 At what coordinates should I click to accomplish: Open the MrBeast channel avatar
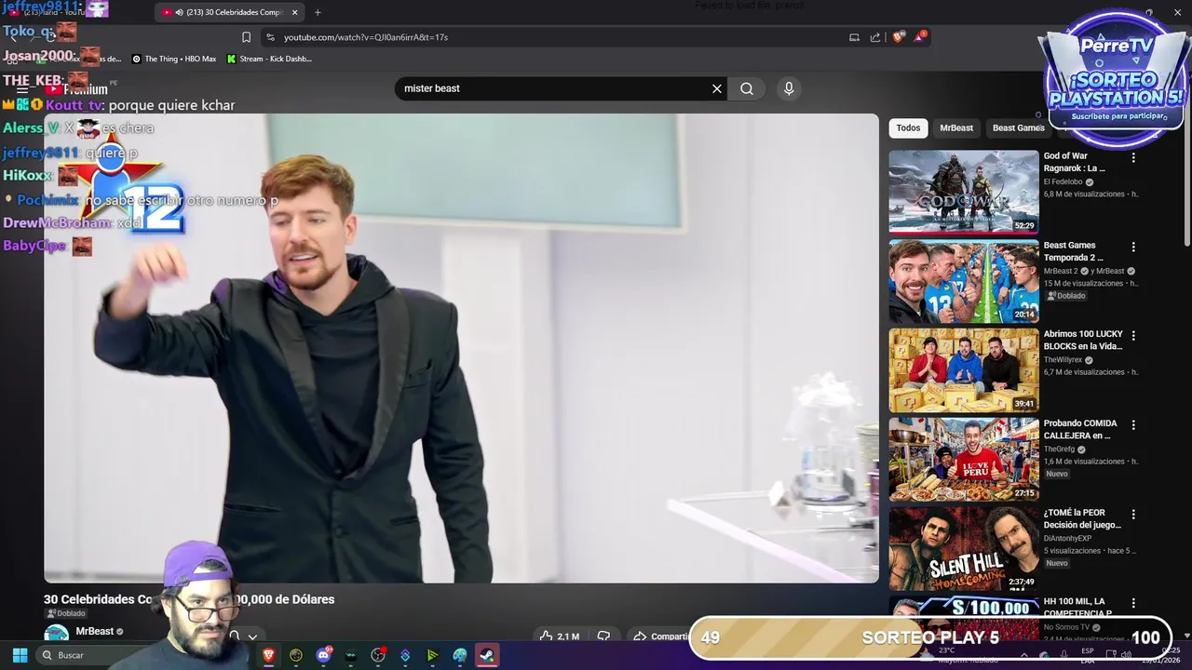coord(57,634)
